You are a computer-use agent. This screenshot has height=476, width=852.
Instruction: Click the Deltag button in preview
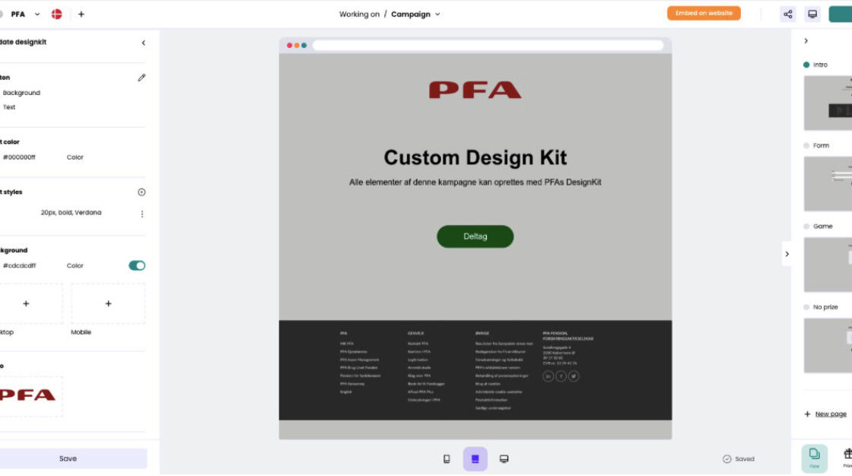[x=475, y=236]
